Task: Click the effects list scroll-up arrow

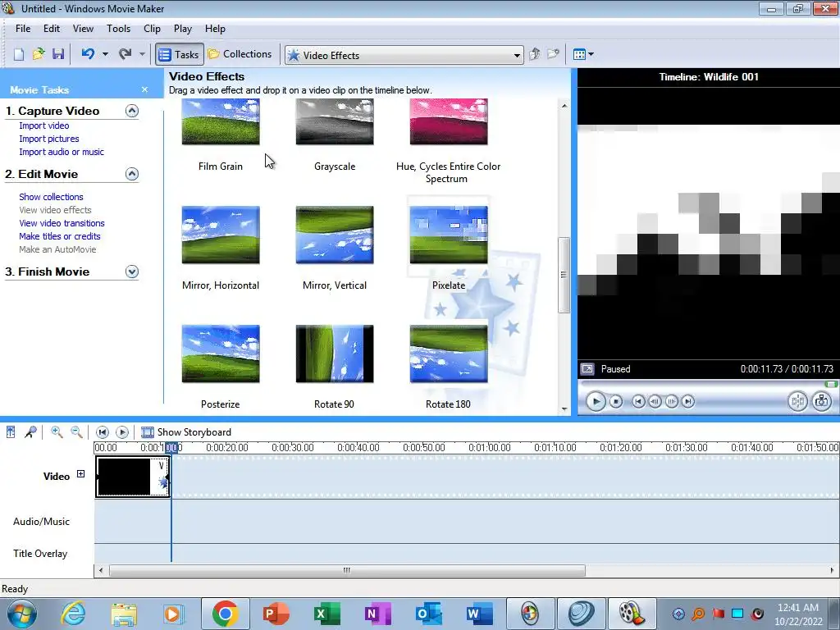Action: (564, 106)
